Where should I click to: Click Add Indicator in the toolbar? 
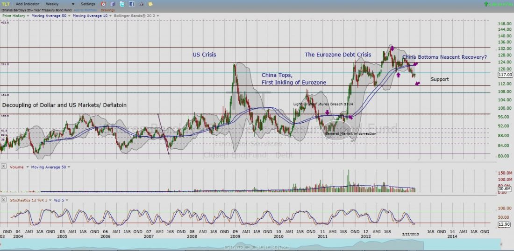coord(27,4)
